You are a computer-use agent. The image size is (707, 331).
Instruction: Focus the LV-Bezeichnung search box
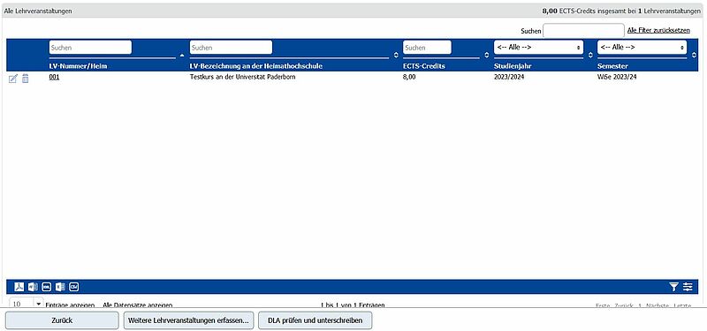tap(231, 48)
